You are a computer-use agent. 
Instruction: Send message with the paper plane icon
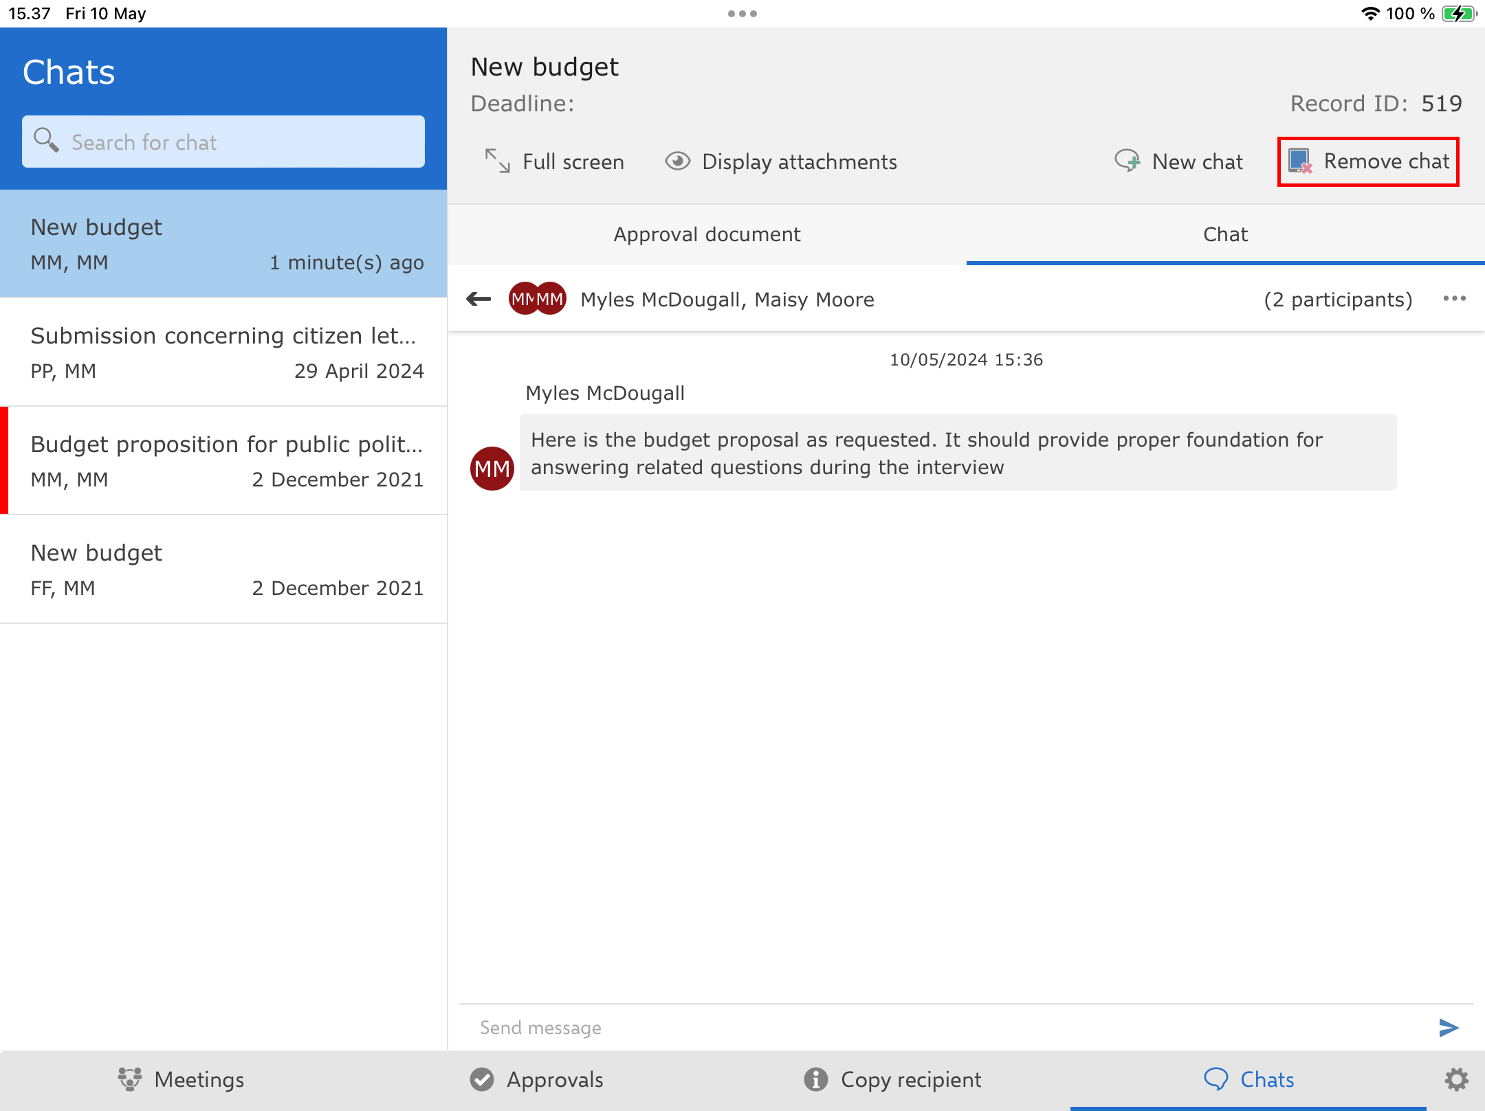pos(1448,1027)
